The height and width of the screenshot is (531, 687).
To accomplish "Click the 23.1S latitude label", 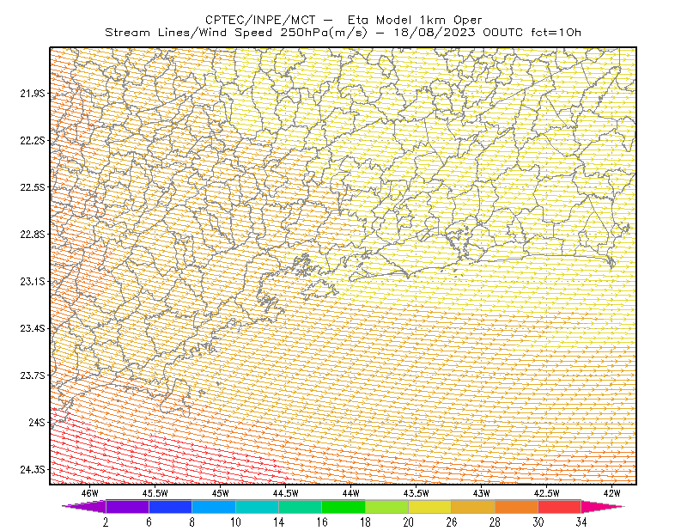I will pyautogui.click(x=33, y=281).
